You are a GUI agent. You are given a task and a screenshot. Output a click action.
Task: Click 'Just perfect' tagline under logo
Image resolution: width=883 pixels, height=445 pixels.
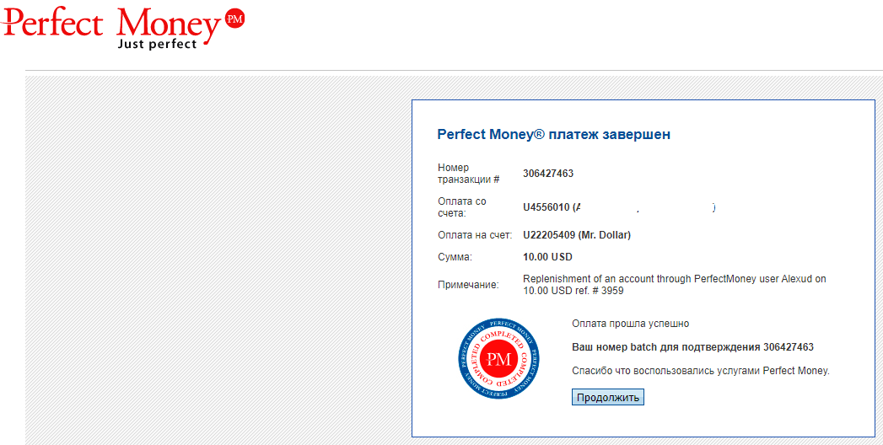[x=157, y=43]
